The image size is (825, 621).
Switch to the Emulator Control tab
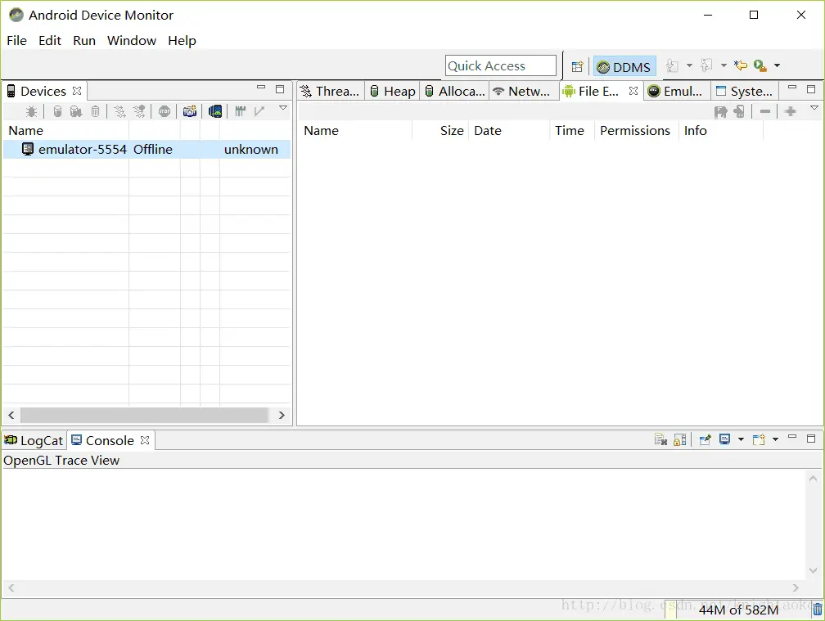click(676, 91)
